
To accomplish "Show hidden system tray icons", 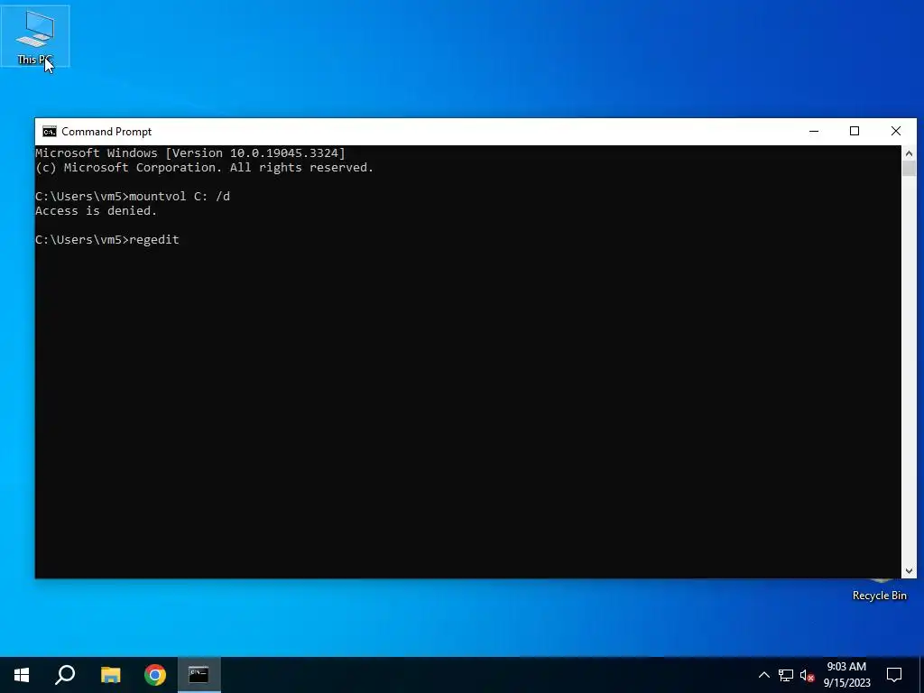I will [763, 675].
